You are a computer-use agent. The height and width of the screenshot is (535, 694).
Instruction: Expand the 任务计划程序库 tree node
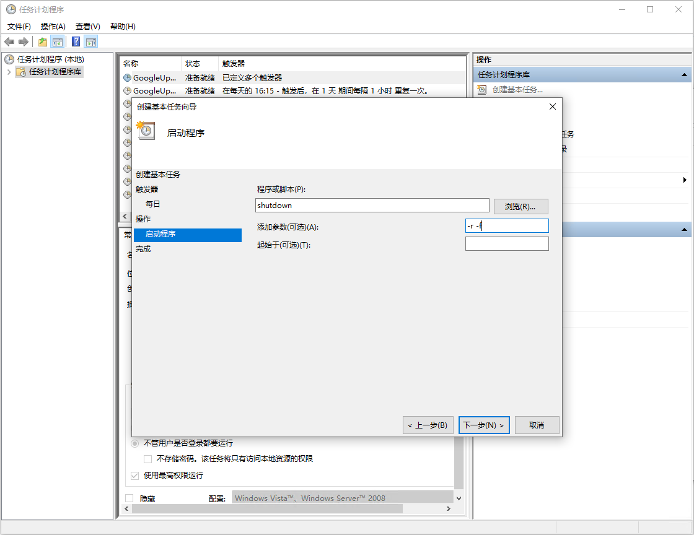click(9, 72)
